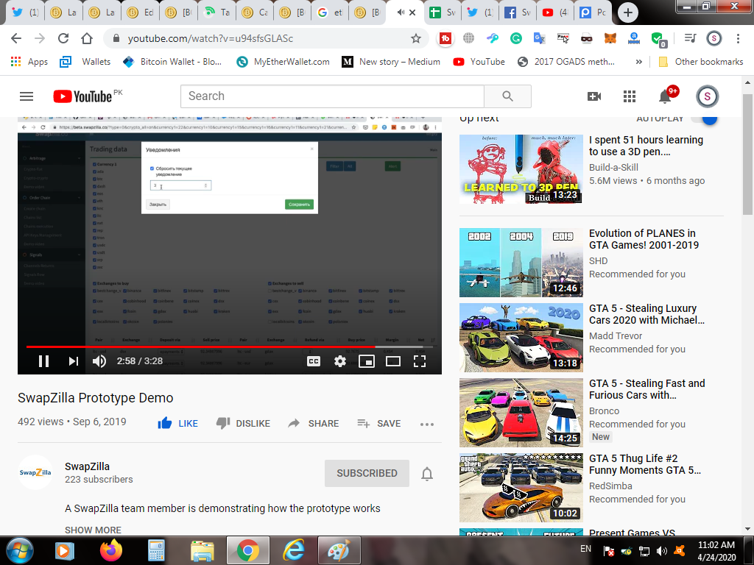
Task: Open Wallets bookmark
Action: pos(85,62)
